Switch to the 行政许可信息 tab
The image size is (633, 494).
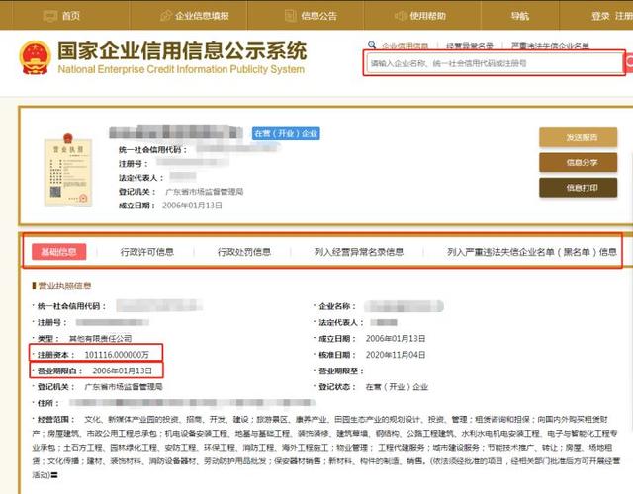click(147, 252)
